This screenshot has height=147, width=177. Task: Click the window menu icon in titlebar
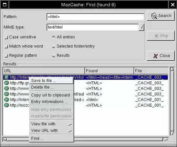click(x=5, y=5)
